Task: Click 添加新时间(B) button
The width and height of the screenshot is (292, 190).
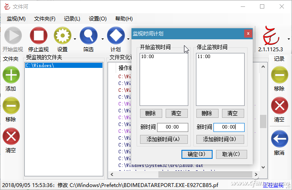Action: 220,139
